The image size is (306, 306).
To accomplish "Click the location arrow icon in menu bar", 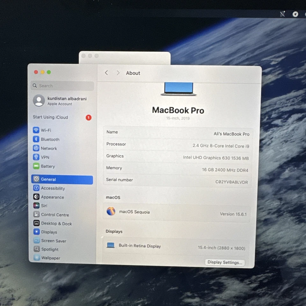I will pyautogui.click(x=295, y=14).
